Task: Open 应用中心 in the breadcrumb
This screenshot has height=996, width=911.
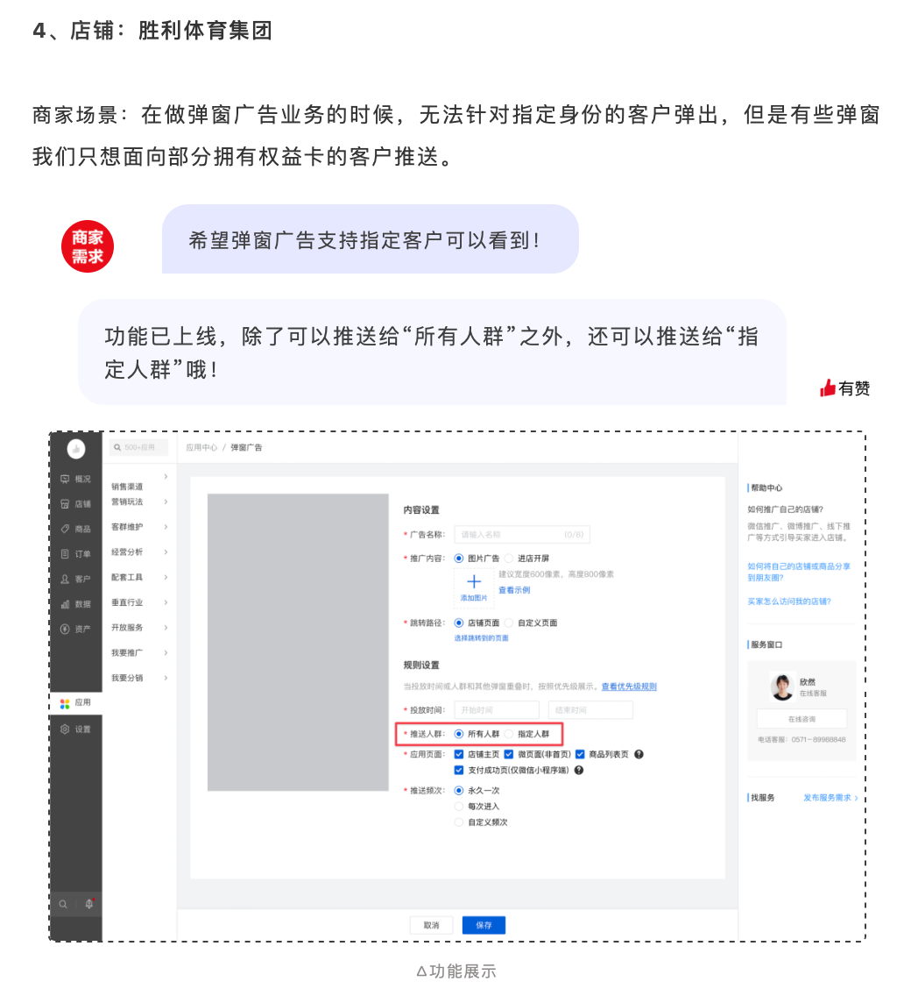Action: click(x=201, y=447)
